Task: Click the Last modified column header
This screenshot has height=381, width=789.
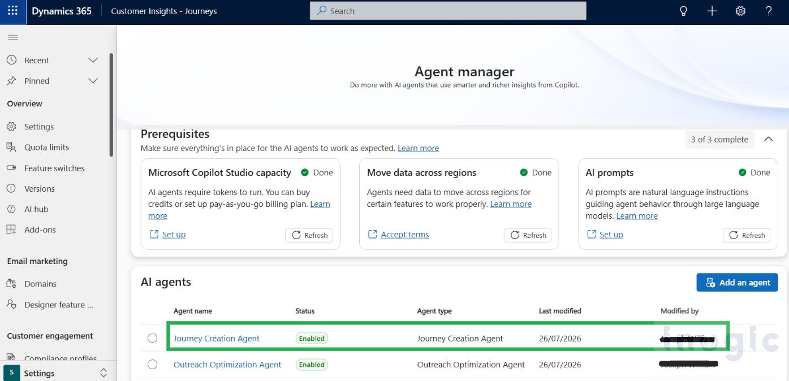Action: pyautogui.click(x=560, y=311)
